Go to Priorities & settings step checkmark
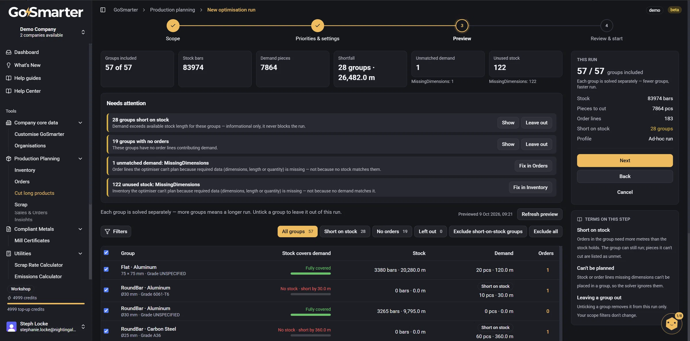This screenshot has width=690, height=341. pyautogui.click(x=317, y=26)
